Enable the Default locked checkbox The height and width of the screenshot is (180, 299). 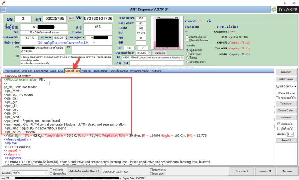pos(277,93)
